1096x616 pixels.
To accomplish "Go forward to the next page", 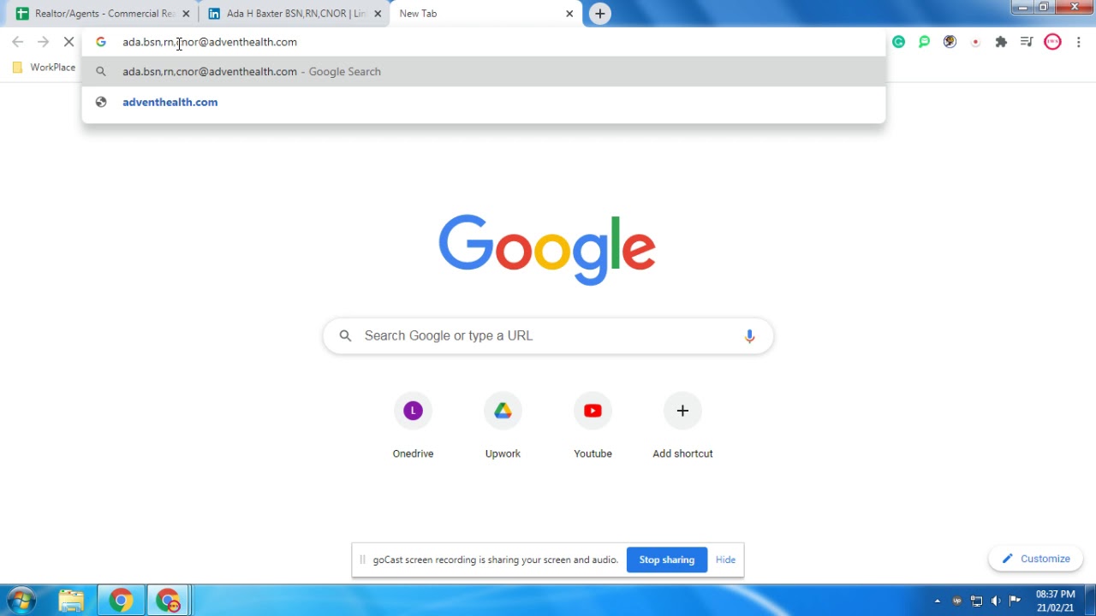I will [43, 42].
